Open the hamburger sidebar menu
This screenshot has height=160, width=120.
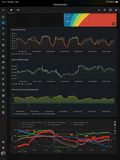(3, 10)
